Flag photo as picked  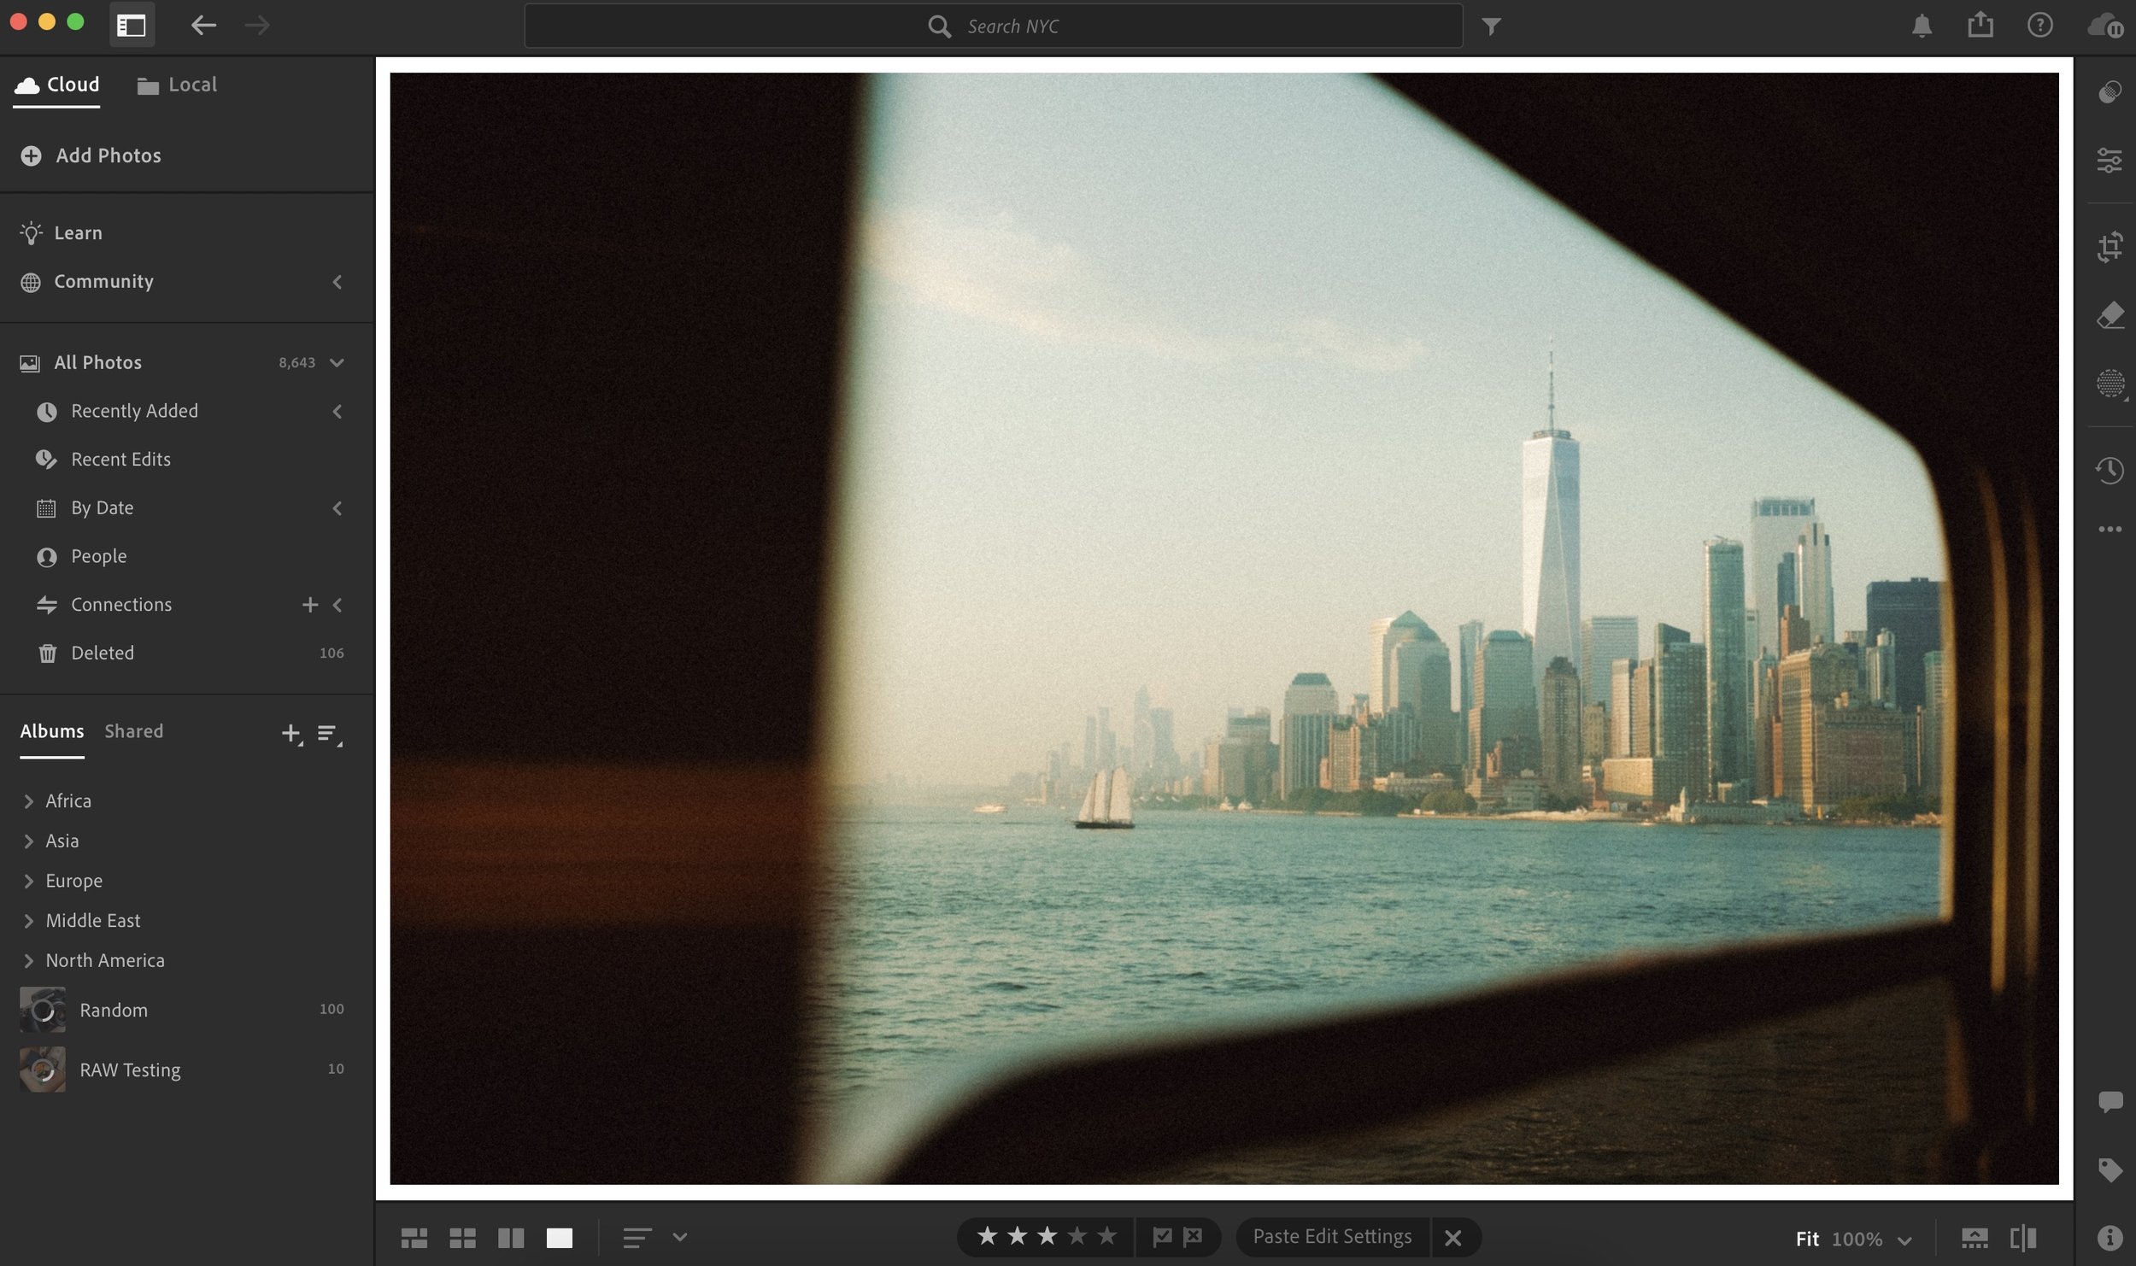click(1162, 1236)
